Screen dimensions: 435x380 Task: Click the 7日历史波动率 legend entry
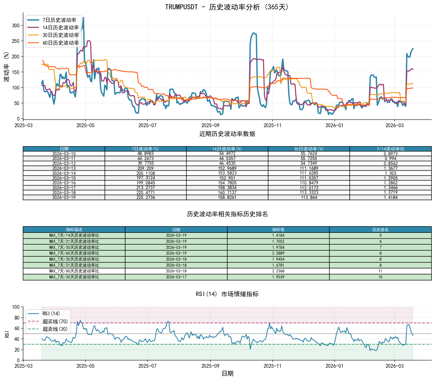tap(59, 20)
